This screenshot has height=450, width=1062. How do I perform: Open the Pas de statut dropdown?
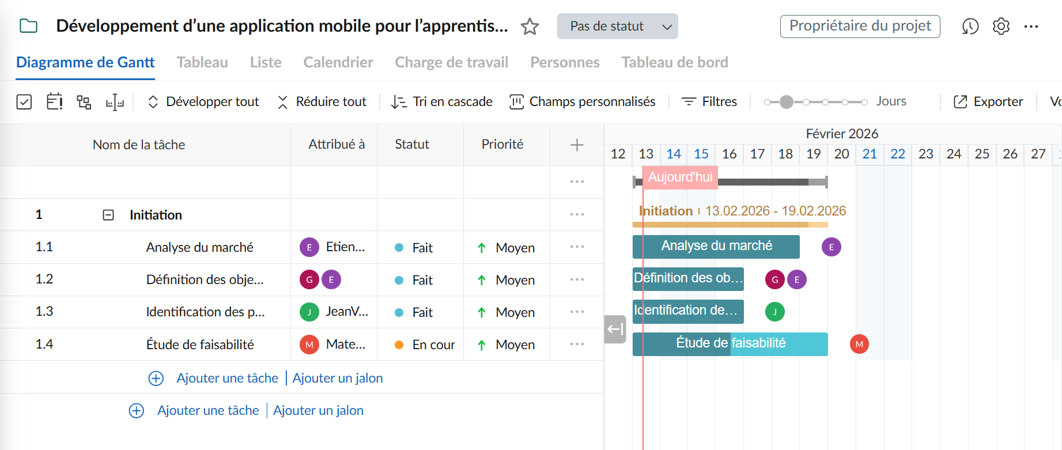click(x=617, y=27)
